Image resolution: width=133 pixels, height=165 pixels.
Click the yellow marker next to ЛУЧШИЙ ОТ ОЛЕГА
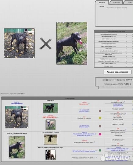coord(100,118)
